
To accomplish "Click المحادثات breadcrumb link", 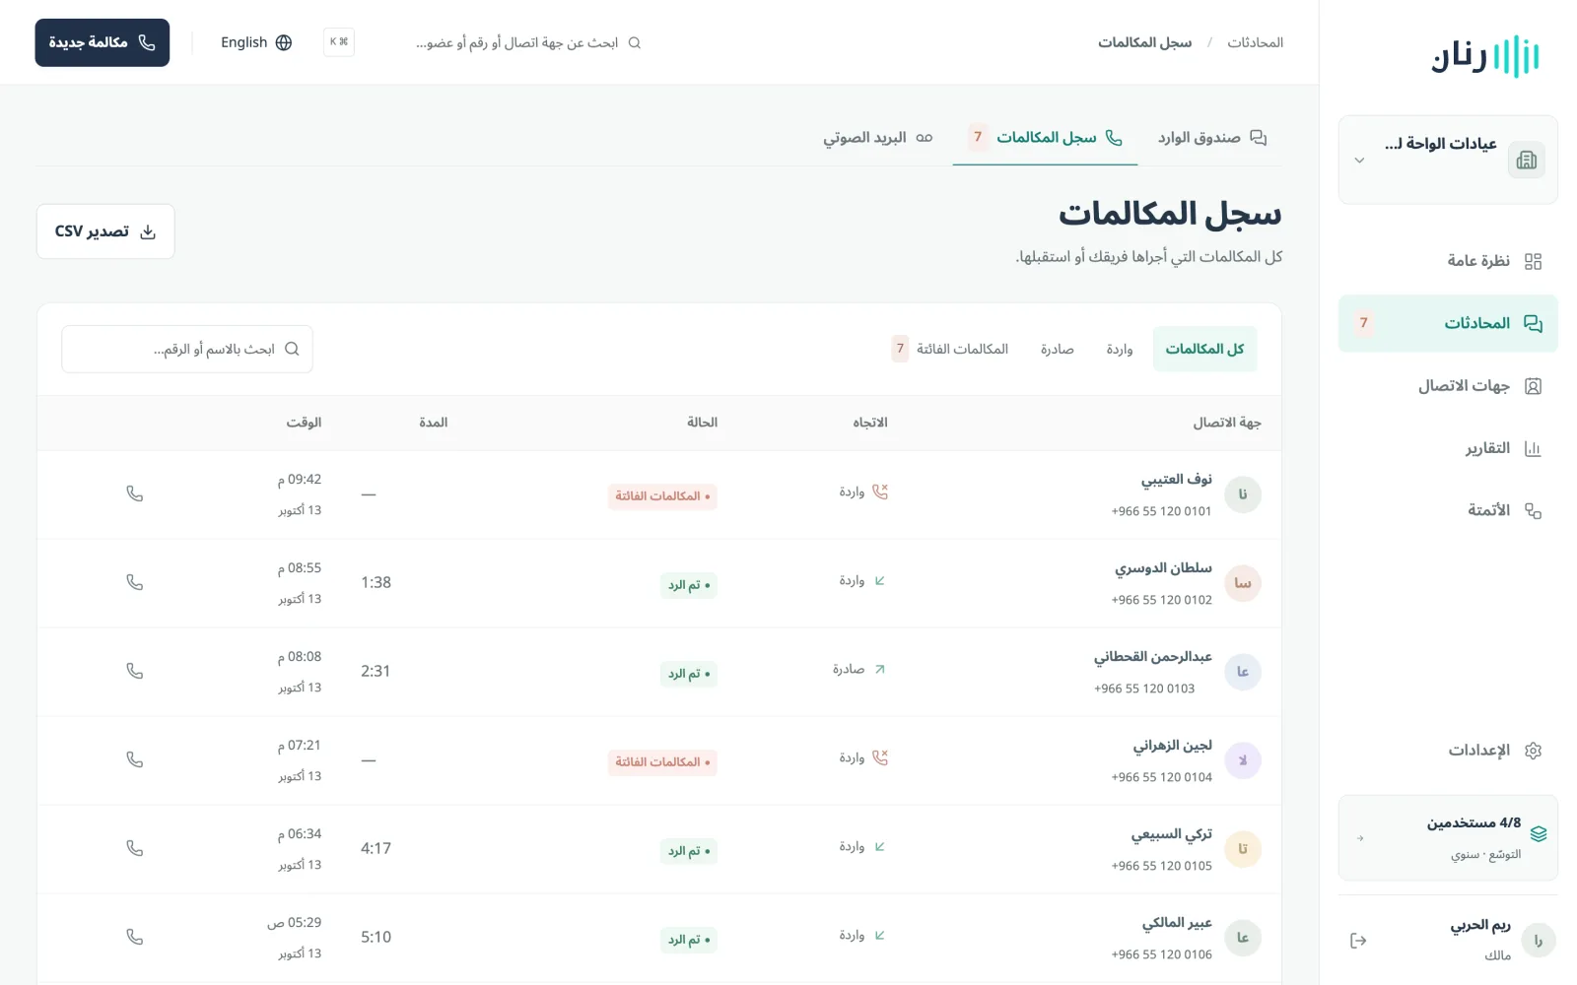I will coord(1255,42).
